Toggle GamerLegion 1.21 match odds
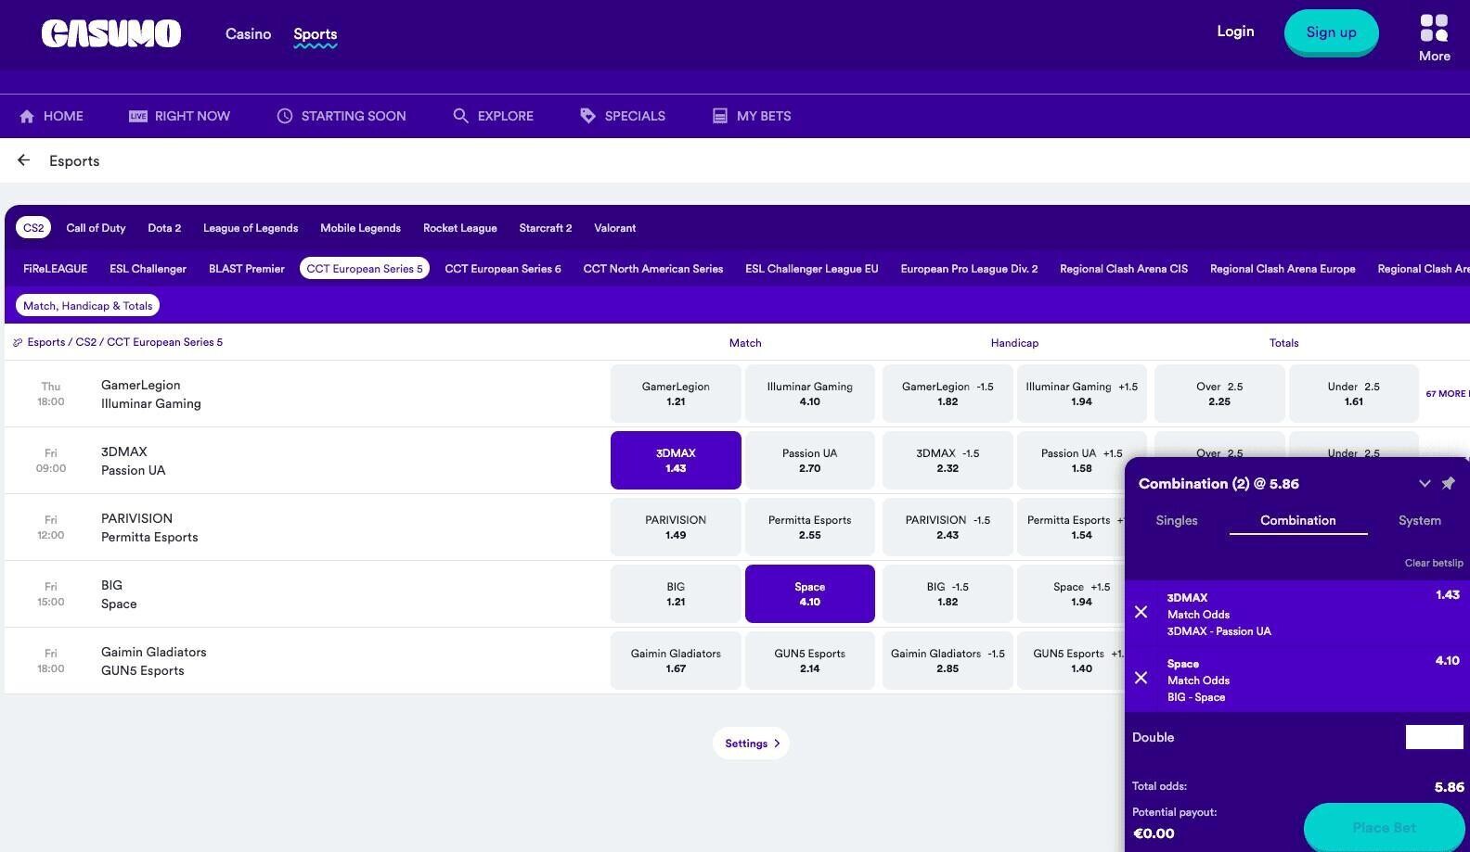This screenshot has width=1470, height=852. click(x=676, y=393)
